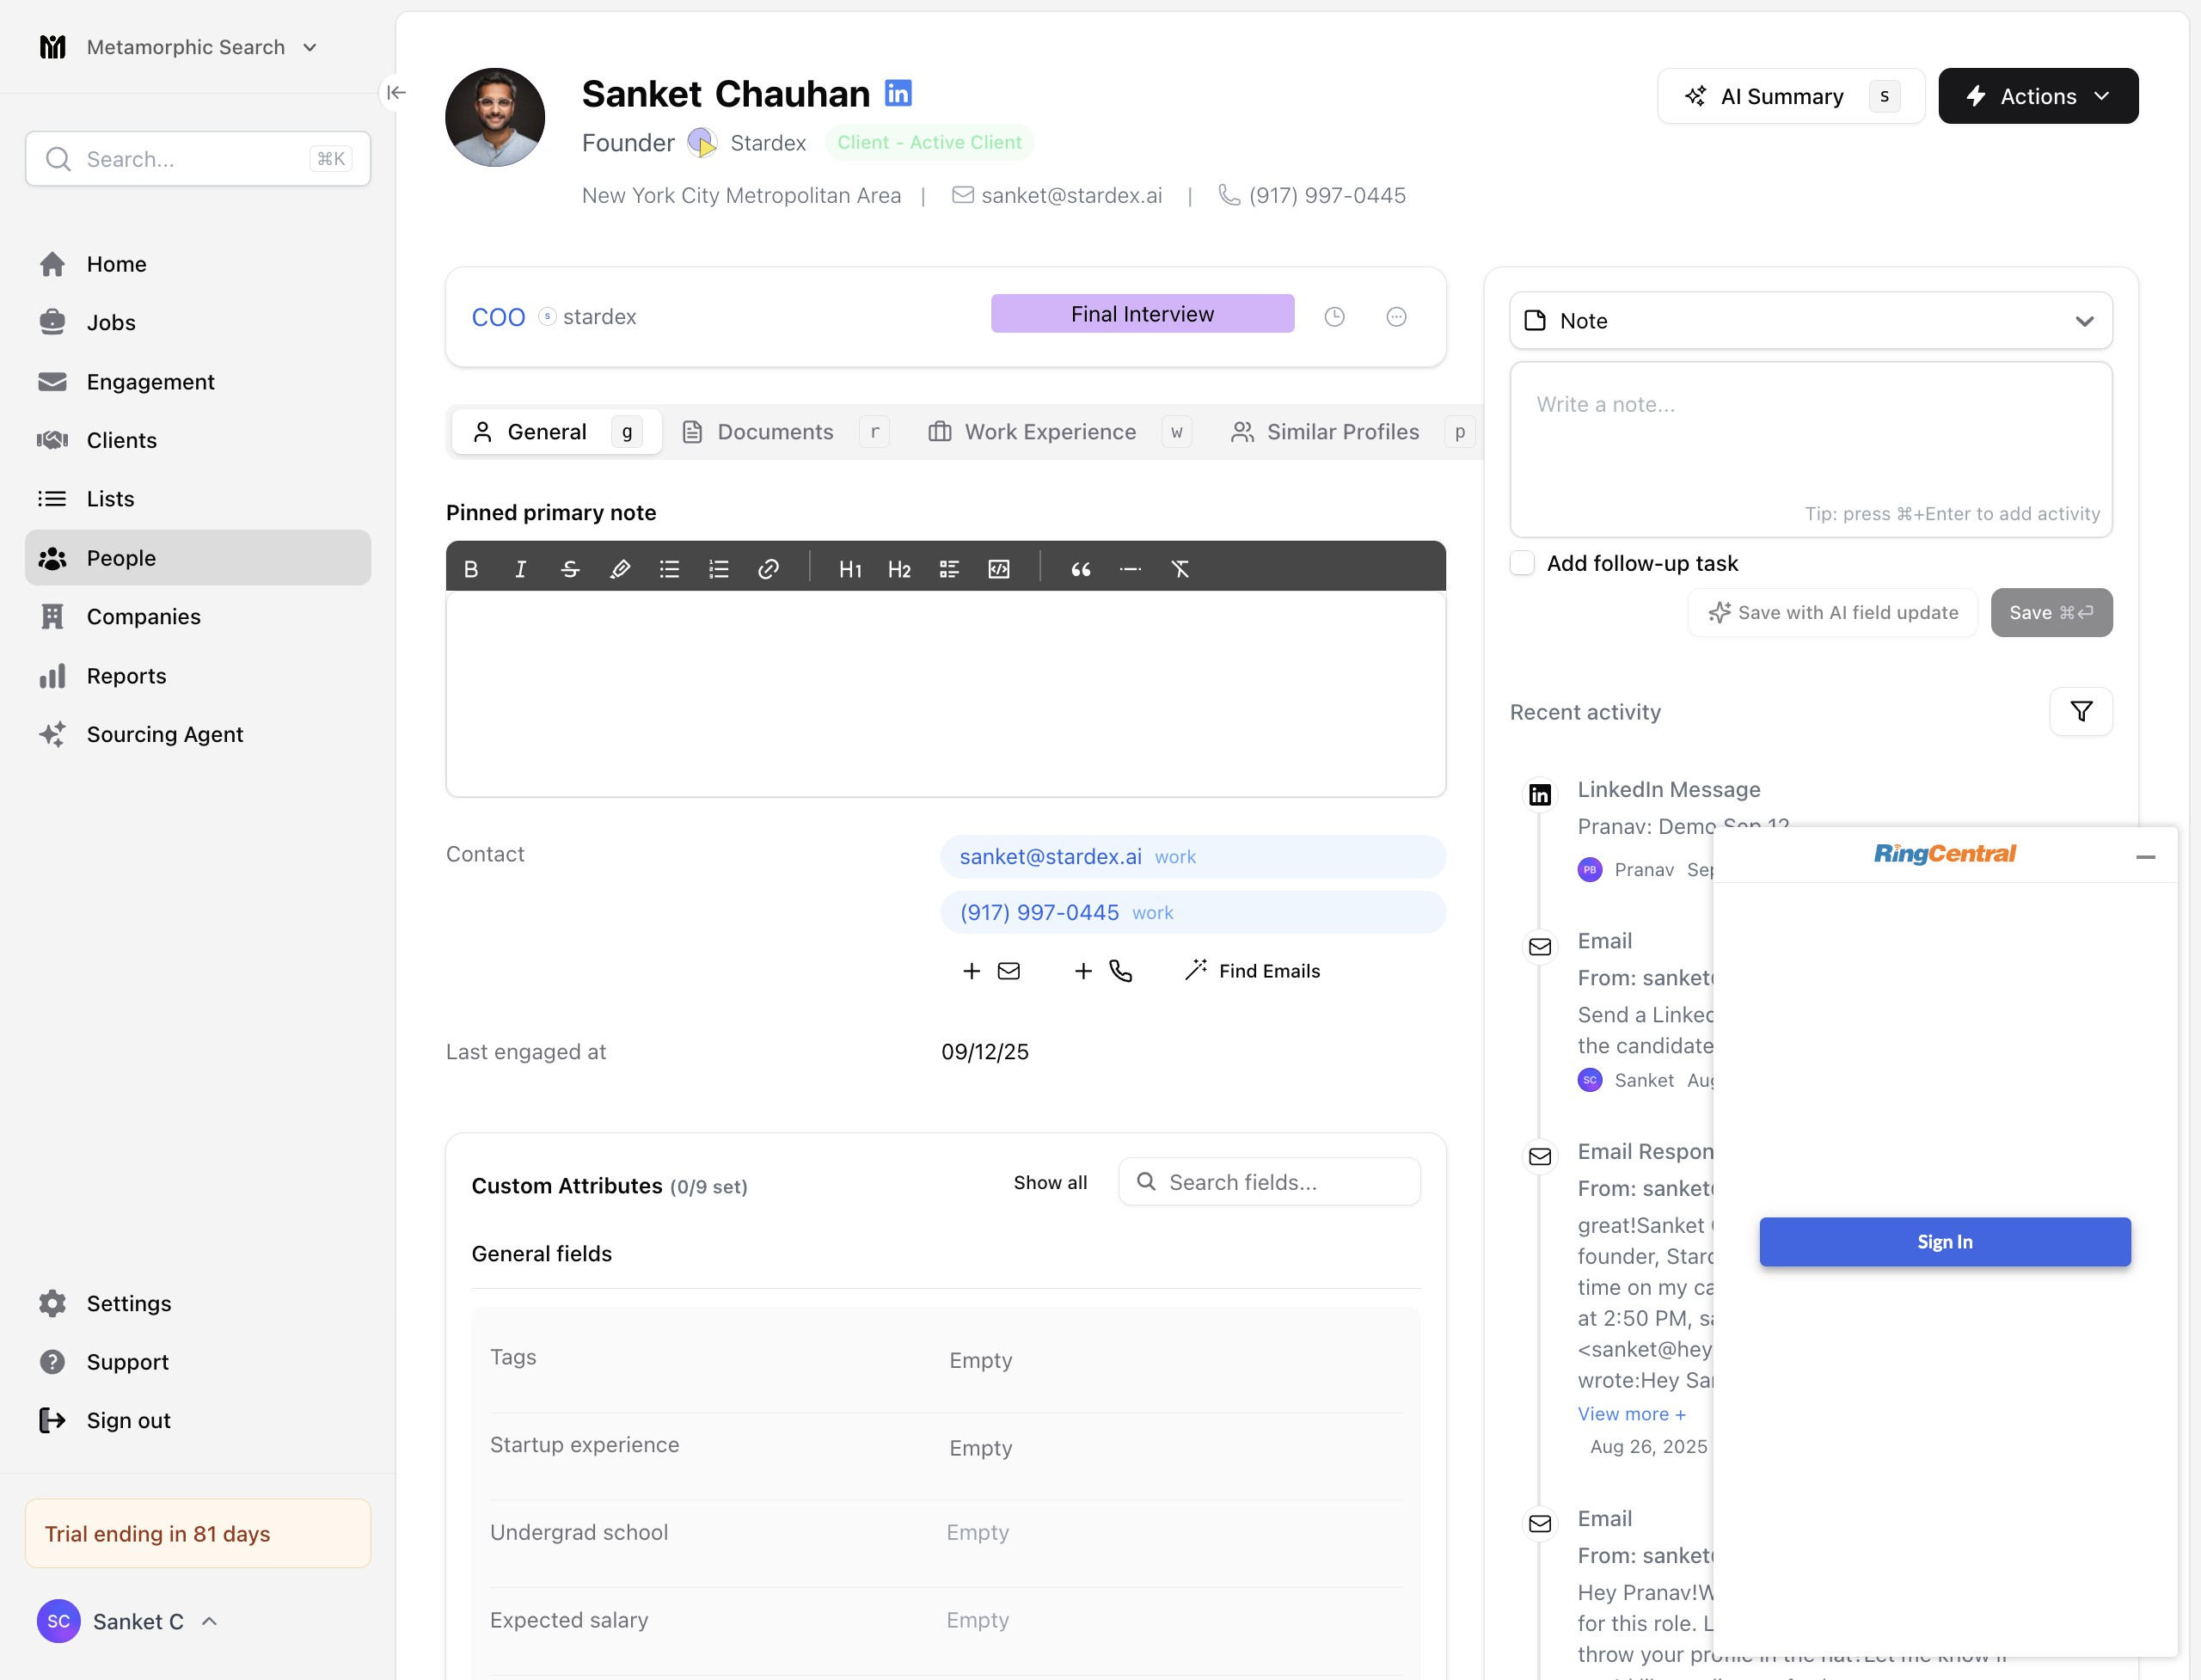Screen dimensions: 2201x1680
Task: Click the Final Interview stage badge
Action: coord(1142,314)
